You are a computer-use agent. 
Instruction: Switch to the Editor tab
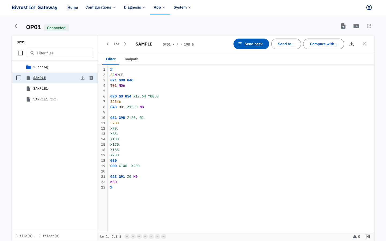111,59
